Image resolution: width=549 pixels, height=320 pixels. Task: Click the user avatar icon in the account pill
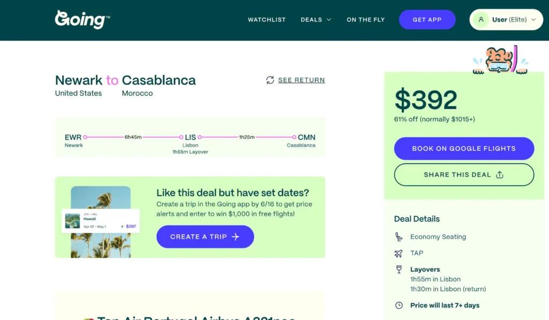[x=480, y=19]
